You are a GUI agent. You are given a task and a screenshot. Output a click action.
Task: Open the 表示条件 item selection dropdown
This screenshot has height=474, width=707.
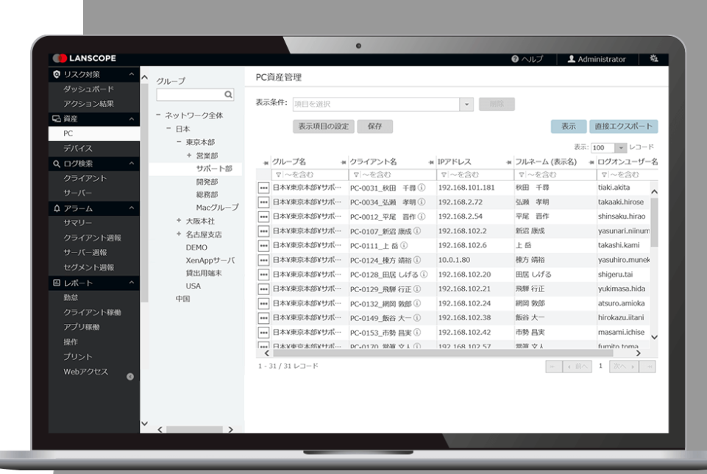coord(466,105)
